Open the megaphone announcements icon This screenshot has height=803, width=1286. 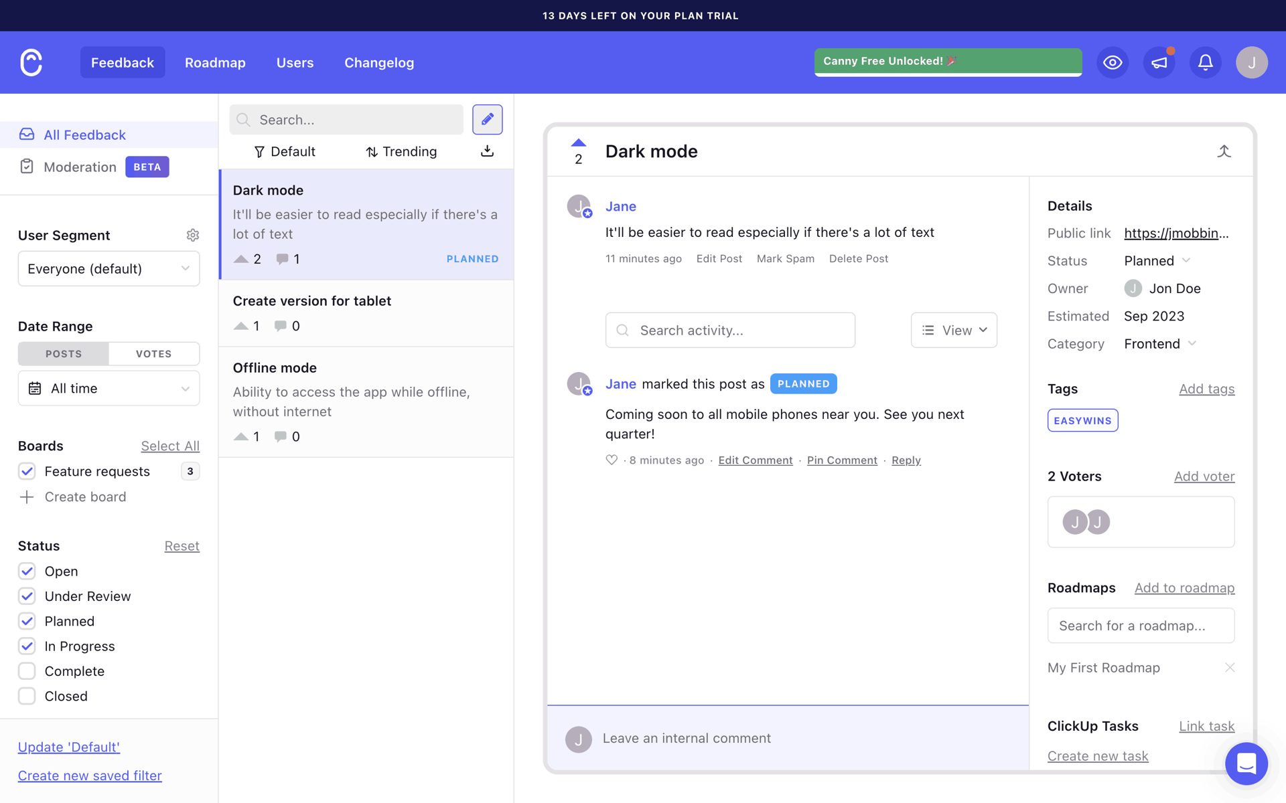point(1159,62)
